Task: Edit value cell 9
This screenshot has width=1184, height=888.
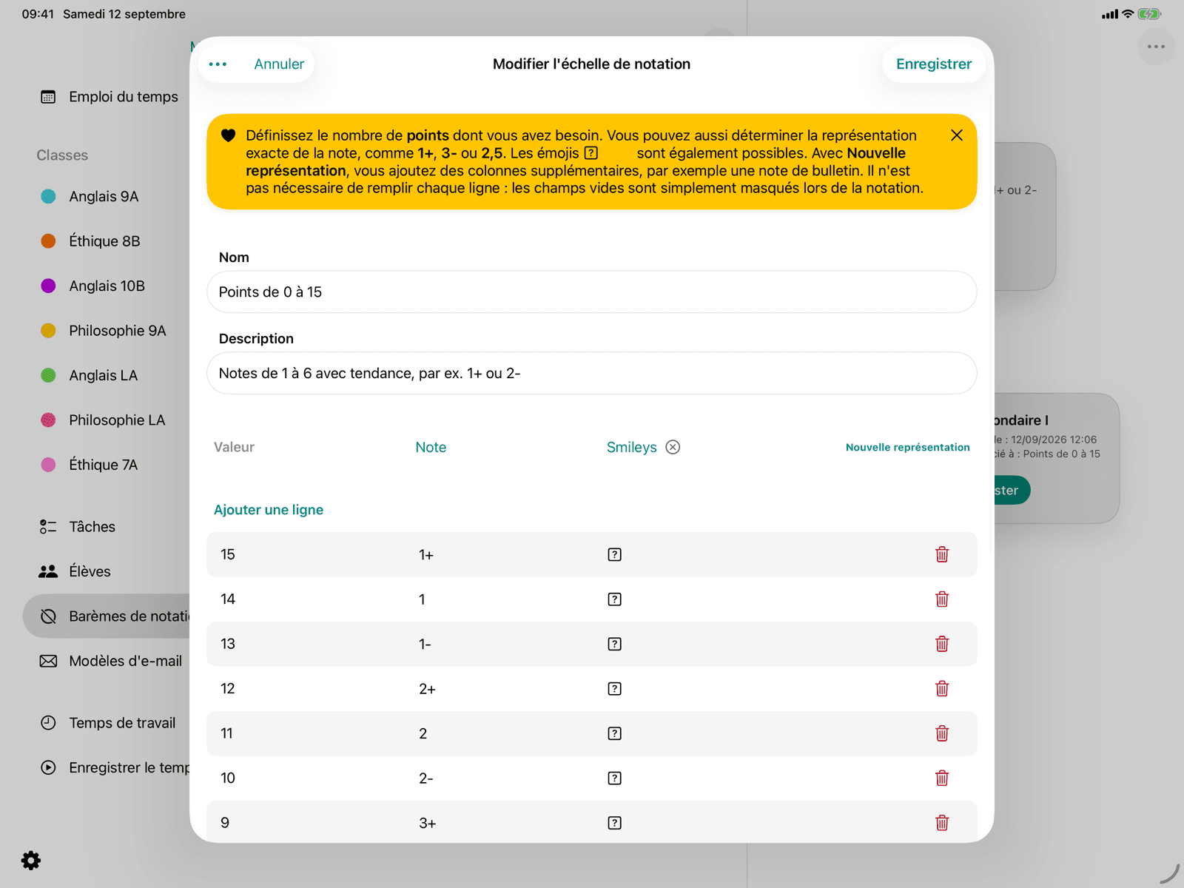Action: point(225,823)
